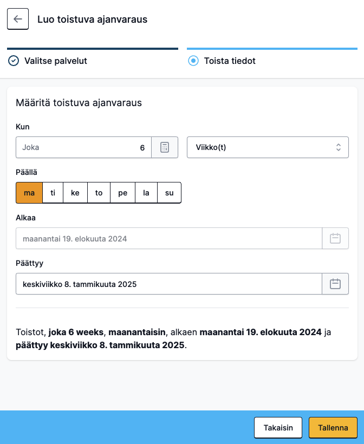
Task: Select the su weekday button
Action: point(169,193)
